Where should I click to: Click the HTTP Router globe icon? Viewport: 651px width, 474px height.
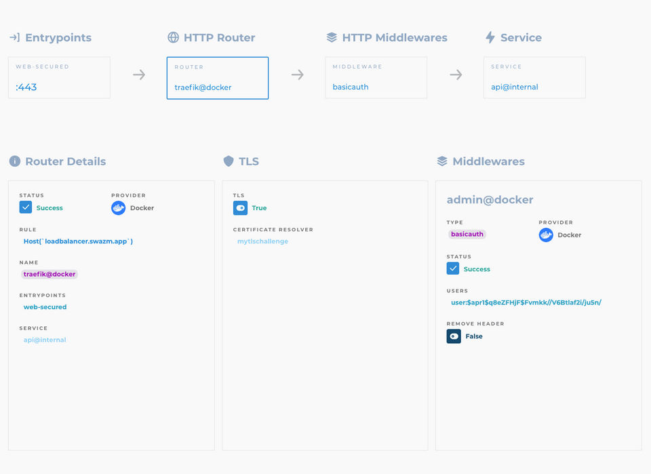click(173, 37)
